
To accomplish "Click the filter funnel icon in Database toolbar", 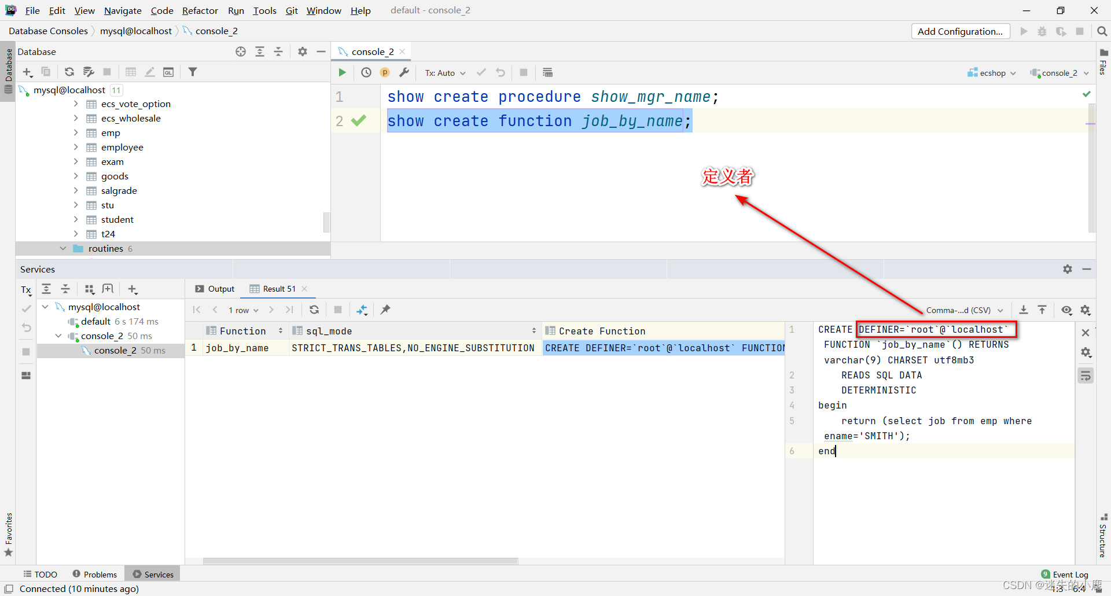I will pos(193,72).
